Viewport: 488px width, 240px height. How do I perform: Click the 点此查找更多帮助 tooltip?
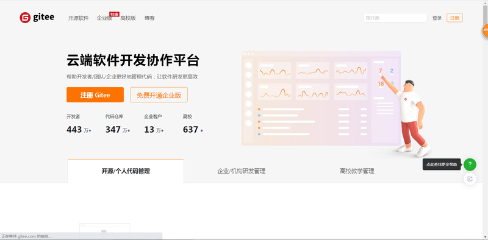(x=442, y=164)
